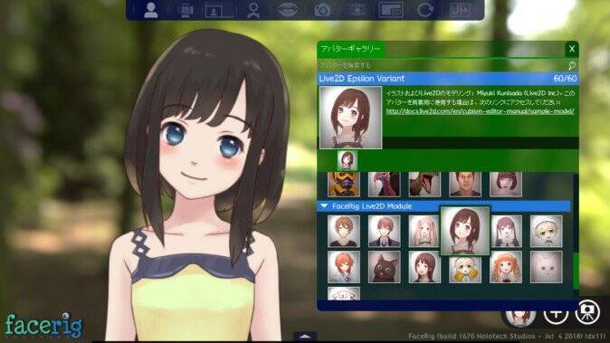Select the boy in suit and tie
Screen dimensions: 610x343
coord(384,232)
